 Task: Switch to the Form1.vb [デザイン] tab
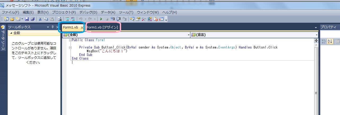[102, 27]
